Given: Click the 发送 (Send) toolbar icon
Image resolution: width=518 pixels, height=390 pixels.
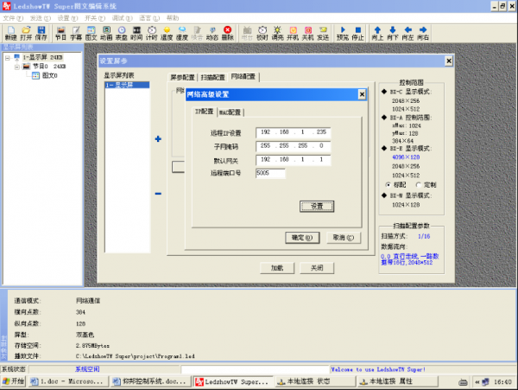Looking at the screenshot, I should (x=322, y=33).
